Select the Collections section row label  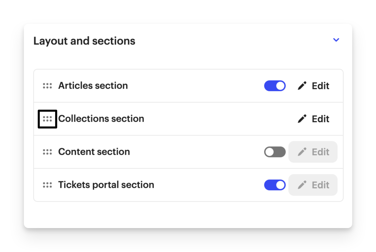[101, 119]
